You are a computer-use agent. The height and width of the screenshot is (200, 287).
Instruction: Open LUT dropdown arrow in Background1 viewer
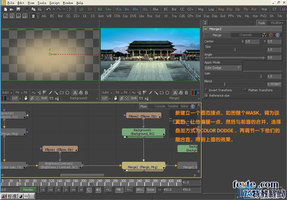tap(20, 98)
